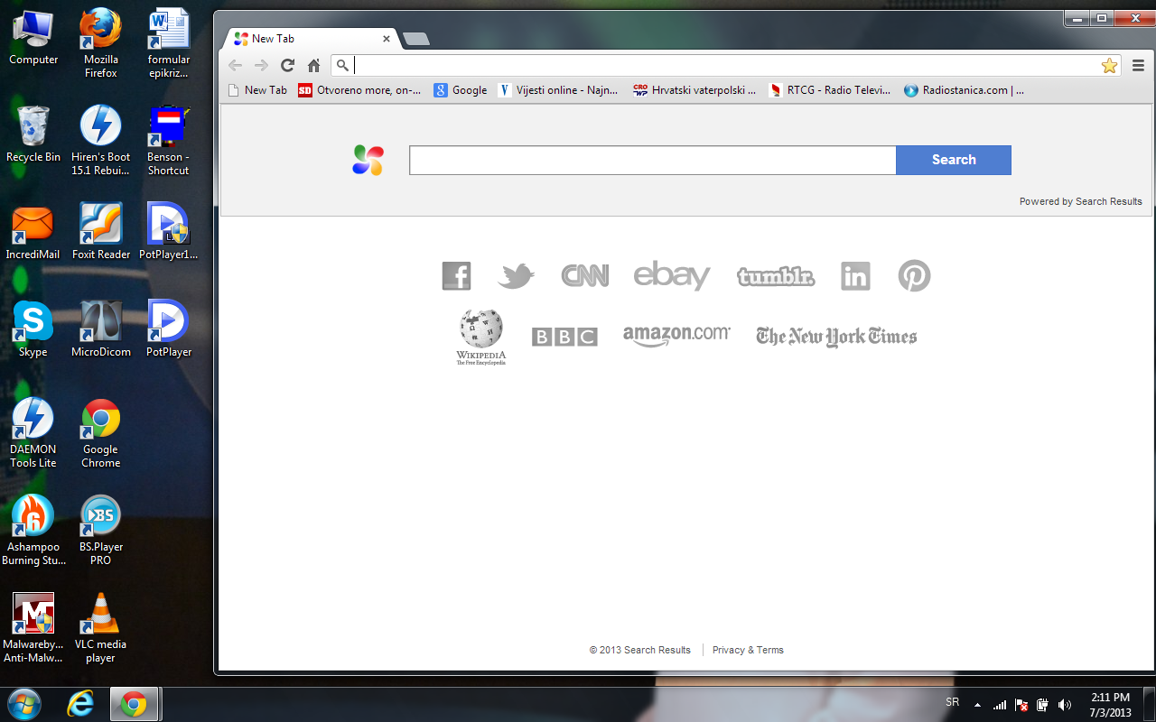
Task: Open the Google bookmark
Action: tap(461, 90)
